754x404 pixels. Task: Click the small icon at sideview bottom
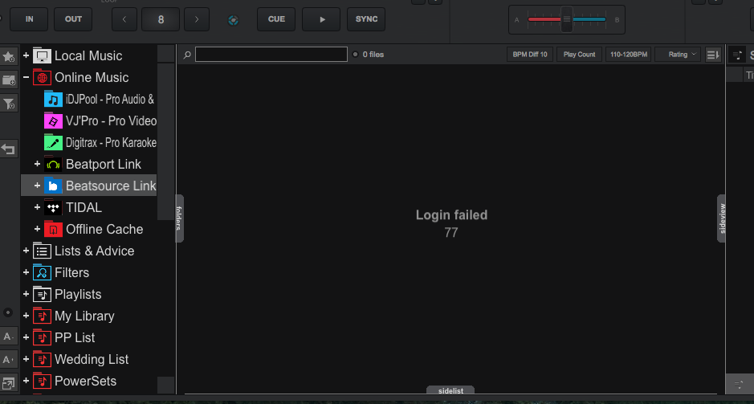point(739,384)
